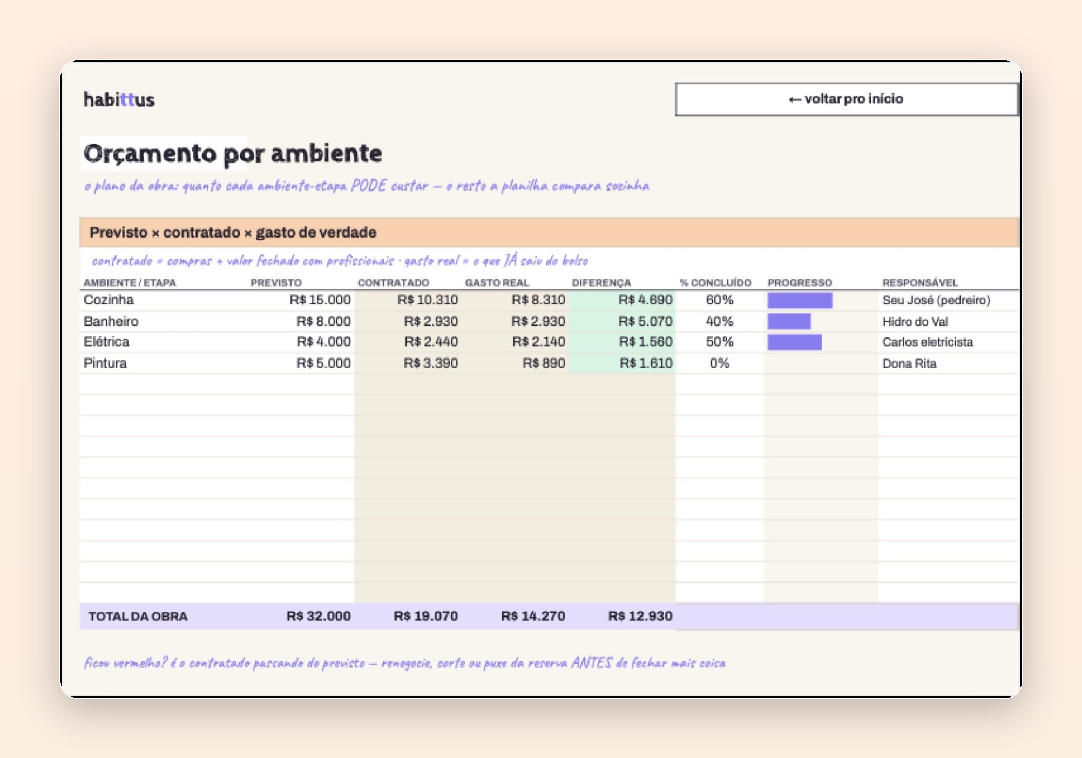Click the Pintura 0% concluído cell

720,363
